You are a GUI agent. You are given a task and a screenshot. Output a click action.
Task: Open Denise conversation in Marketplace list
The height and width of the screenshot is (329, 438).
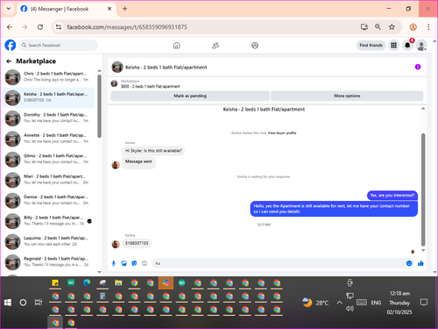pyautogui.click(x=48, y=200)
